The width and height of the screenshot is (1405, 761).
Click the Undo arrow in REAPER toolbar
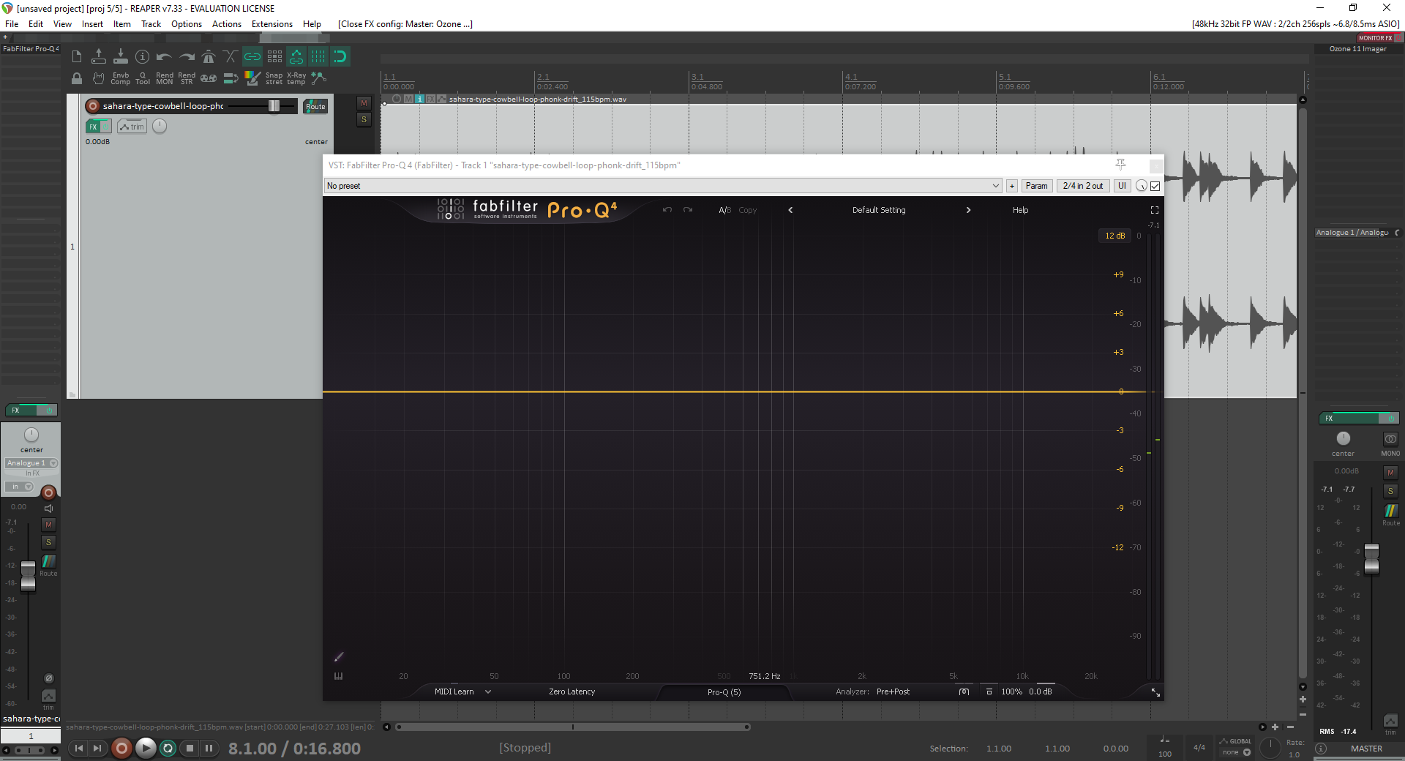pos(165,56)
